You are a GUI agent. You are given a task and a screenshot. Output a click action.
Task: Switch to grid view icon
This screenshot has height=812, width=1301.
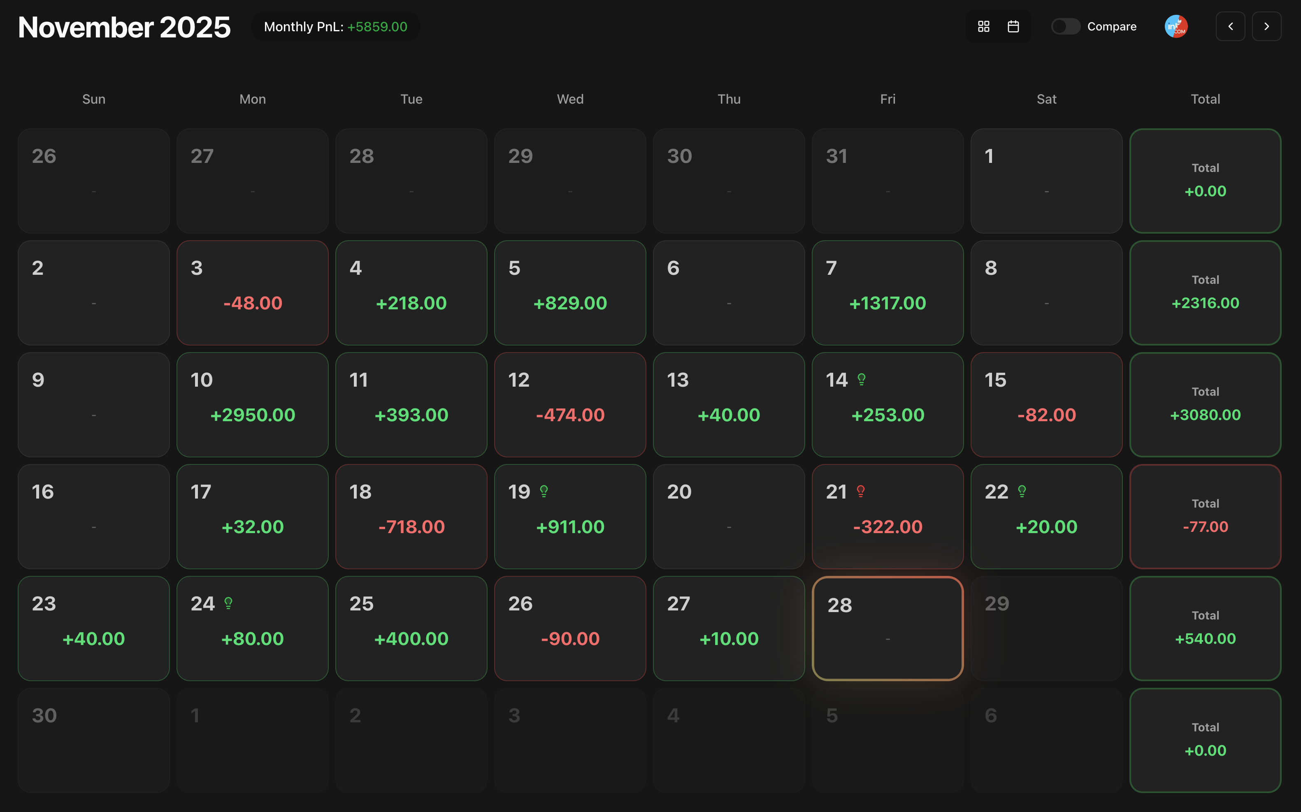click(x=983, y=26)
